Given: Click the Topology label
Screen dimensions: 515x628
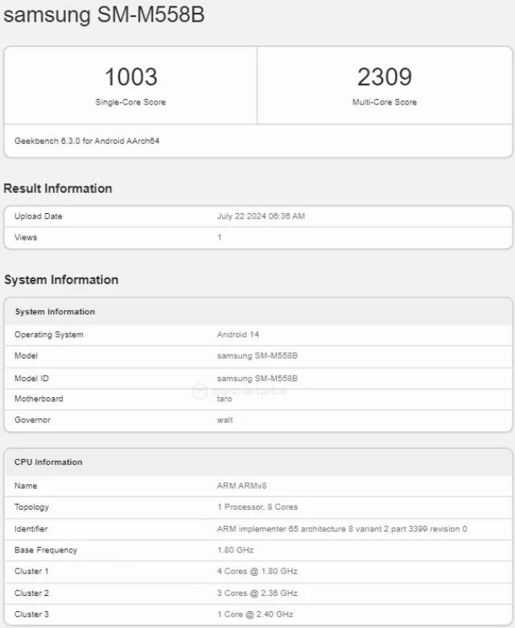Looking at the screenshot, I should (x=31, y=507).
